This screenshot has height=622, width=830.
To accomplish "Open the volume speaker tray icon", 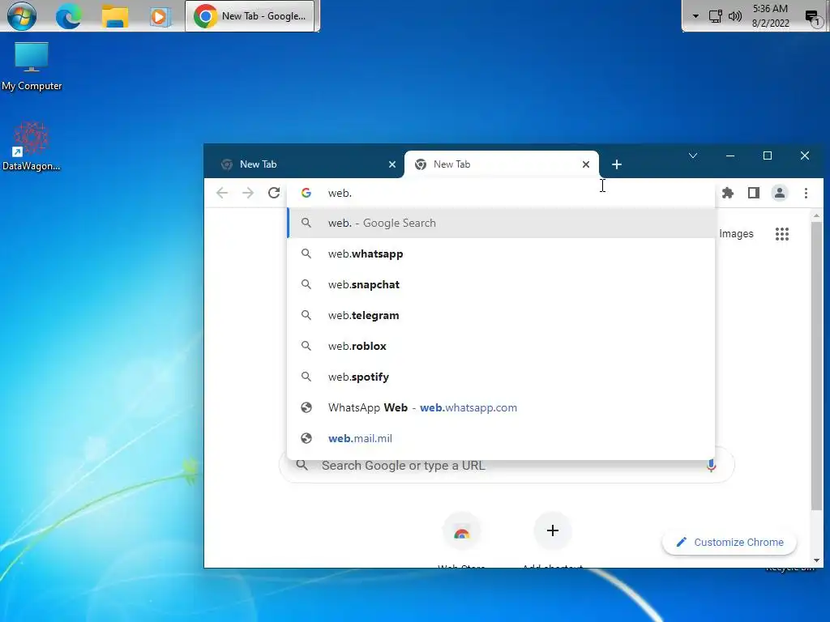I will pyautogui.click(x=734, y=16).
